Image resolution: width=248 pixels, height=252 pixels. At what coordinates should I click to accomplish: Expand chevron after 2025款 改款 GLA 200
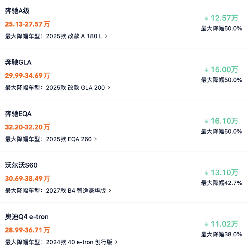(x=109, y=87)
